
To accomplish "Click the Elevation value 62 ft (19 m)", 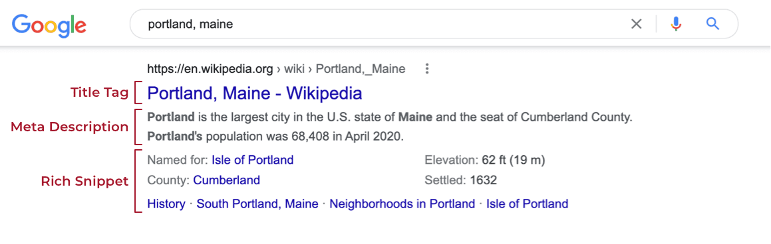I will pos(514,160).
